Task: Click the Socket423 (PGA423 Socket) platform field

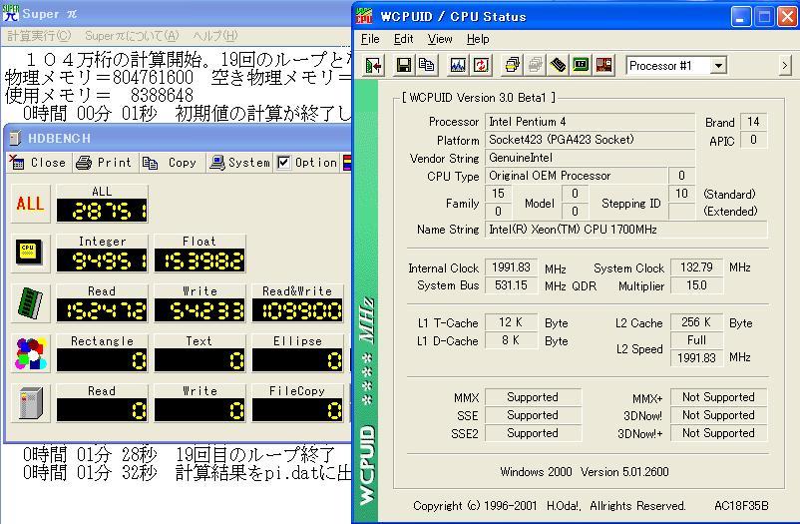Action: (x=590, y=140)
